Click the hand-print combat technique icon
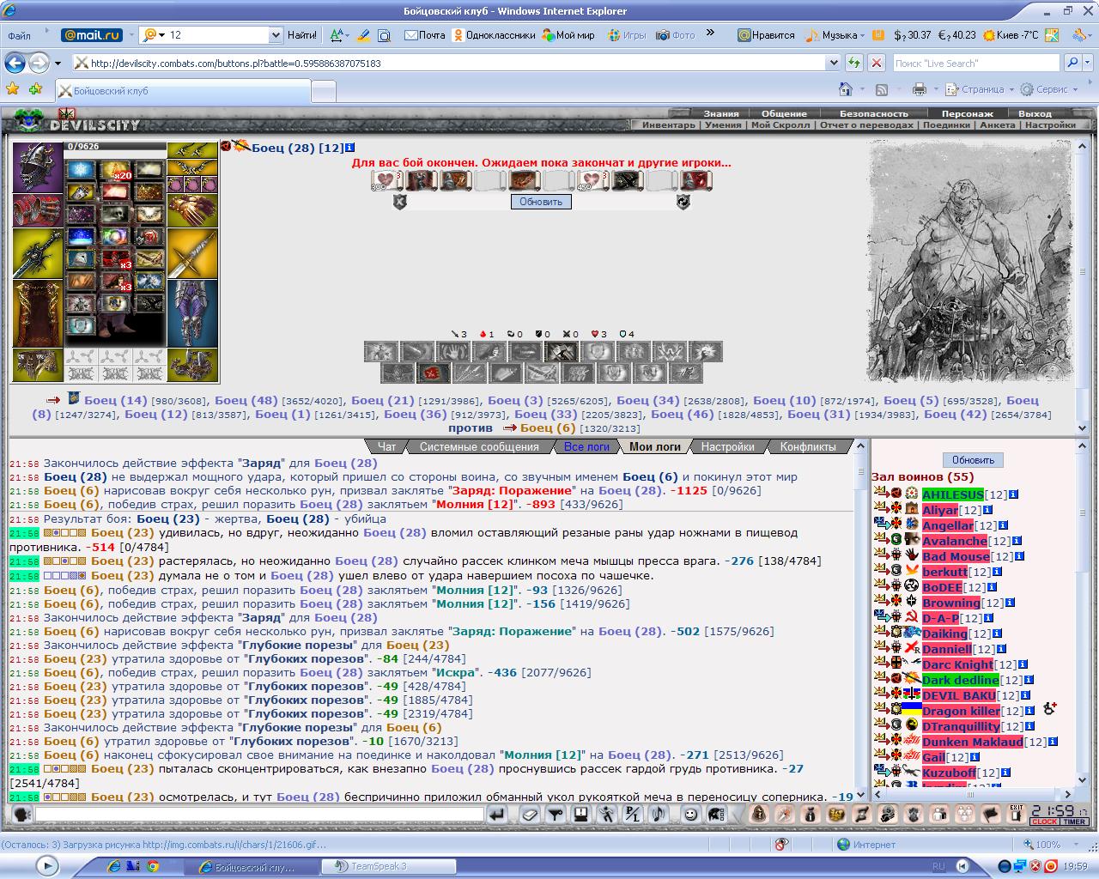Image resolution: width=1099 pixels, height=879 pixels. pyautogui.click(x=453, y=351)
